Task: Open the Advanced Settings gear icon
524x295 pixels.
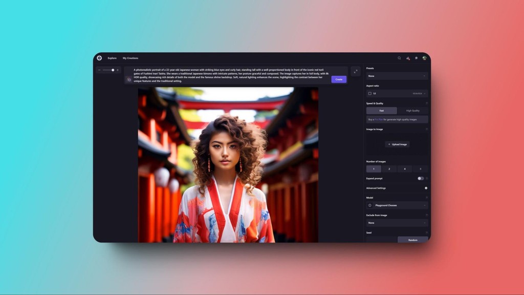Action: click(426, 188)
